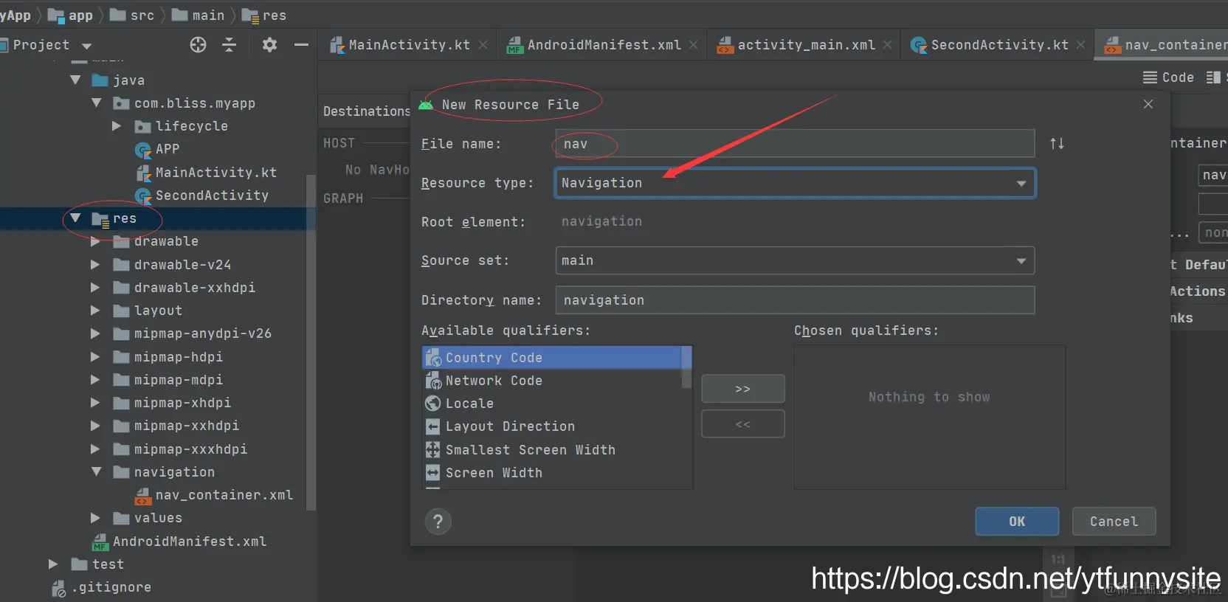Collapse the java folder
This screenshot has height=602, width=1228.
[75, 80]
